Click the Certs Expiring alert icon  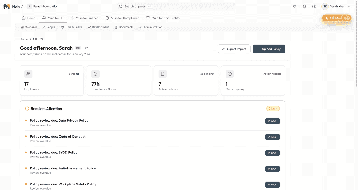coord(230,74)
